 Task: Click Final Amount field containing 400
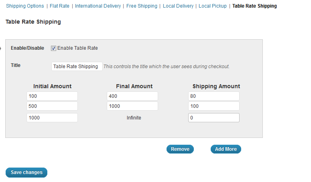point(132,96)
